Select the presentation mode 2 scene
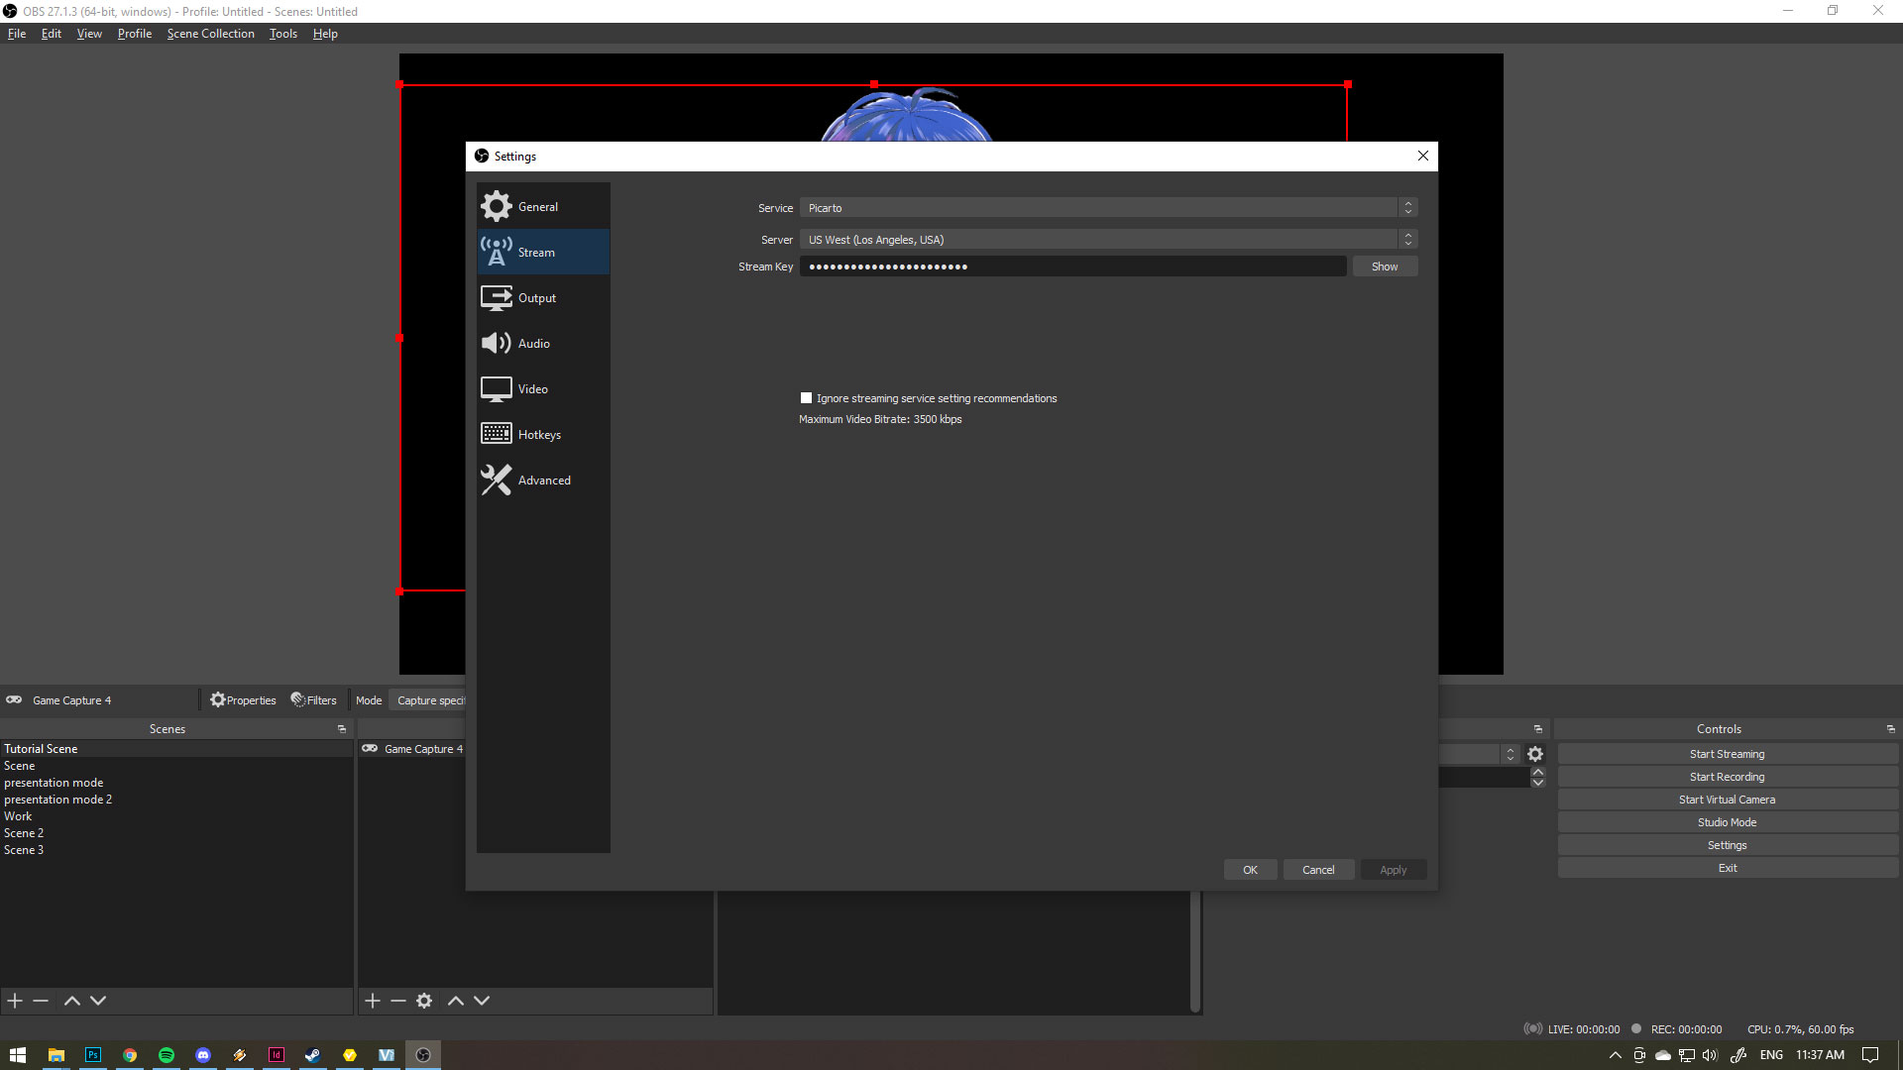The image size is (1903, 1070). pyautogui.click(x=176, y=800)
